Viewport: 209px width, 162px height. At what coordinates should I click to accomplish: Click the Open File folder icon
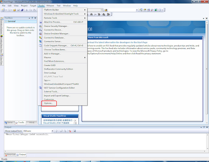(14, 10)
